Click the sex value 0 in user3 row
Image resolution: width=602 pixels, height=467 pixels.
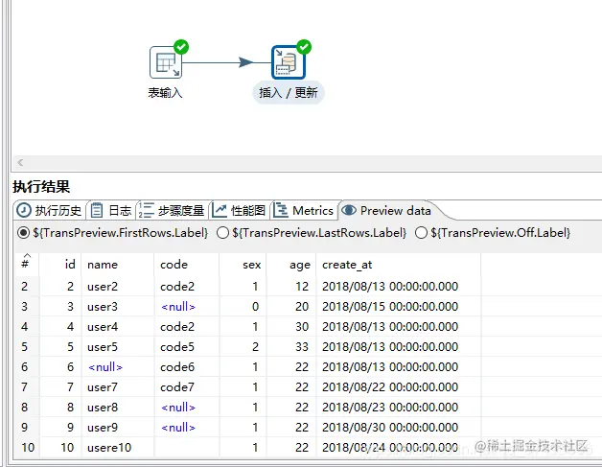click(x=243, y=307)
